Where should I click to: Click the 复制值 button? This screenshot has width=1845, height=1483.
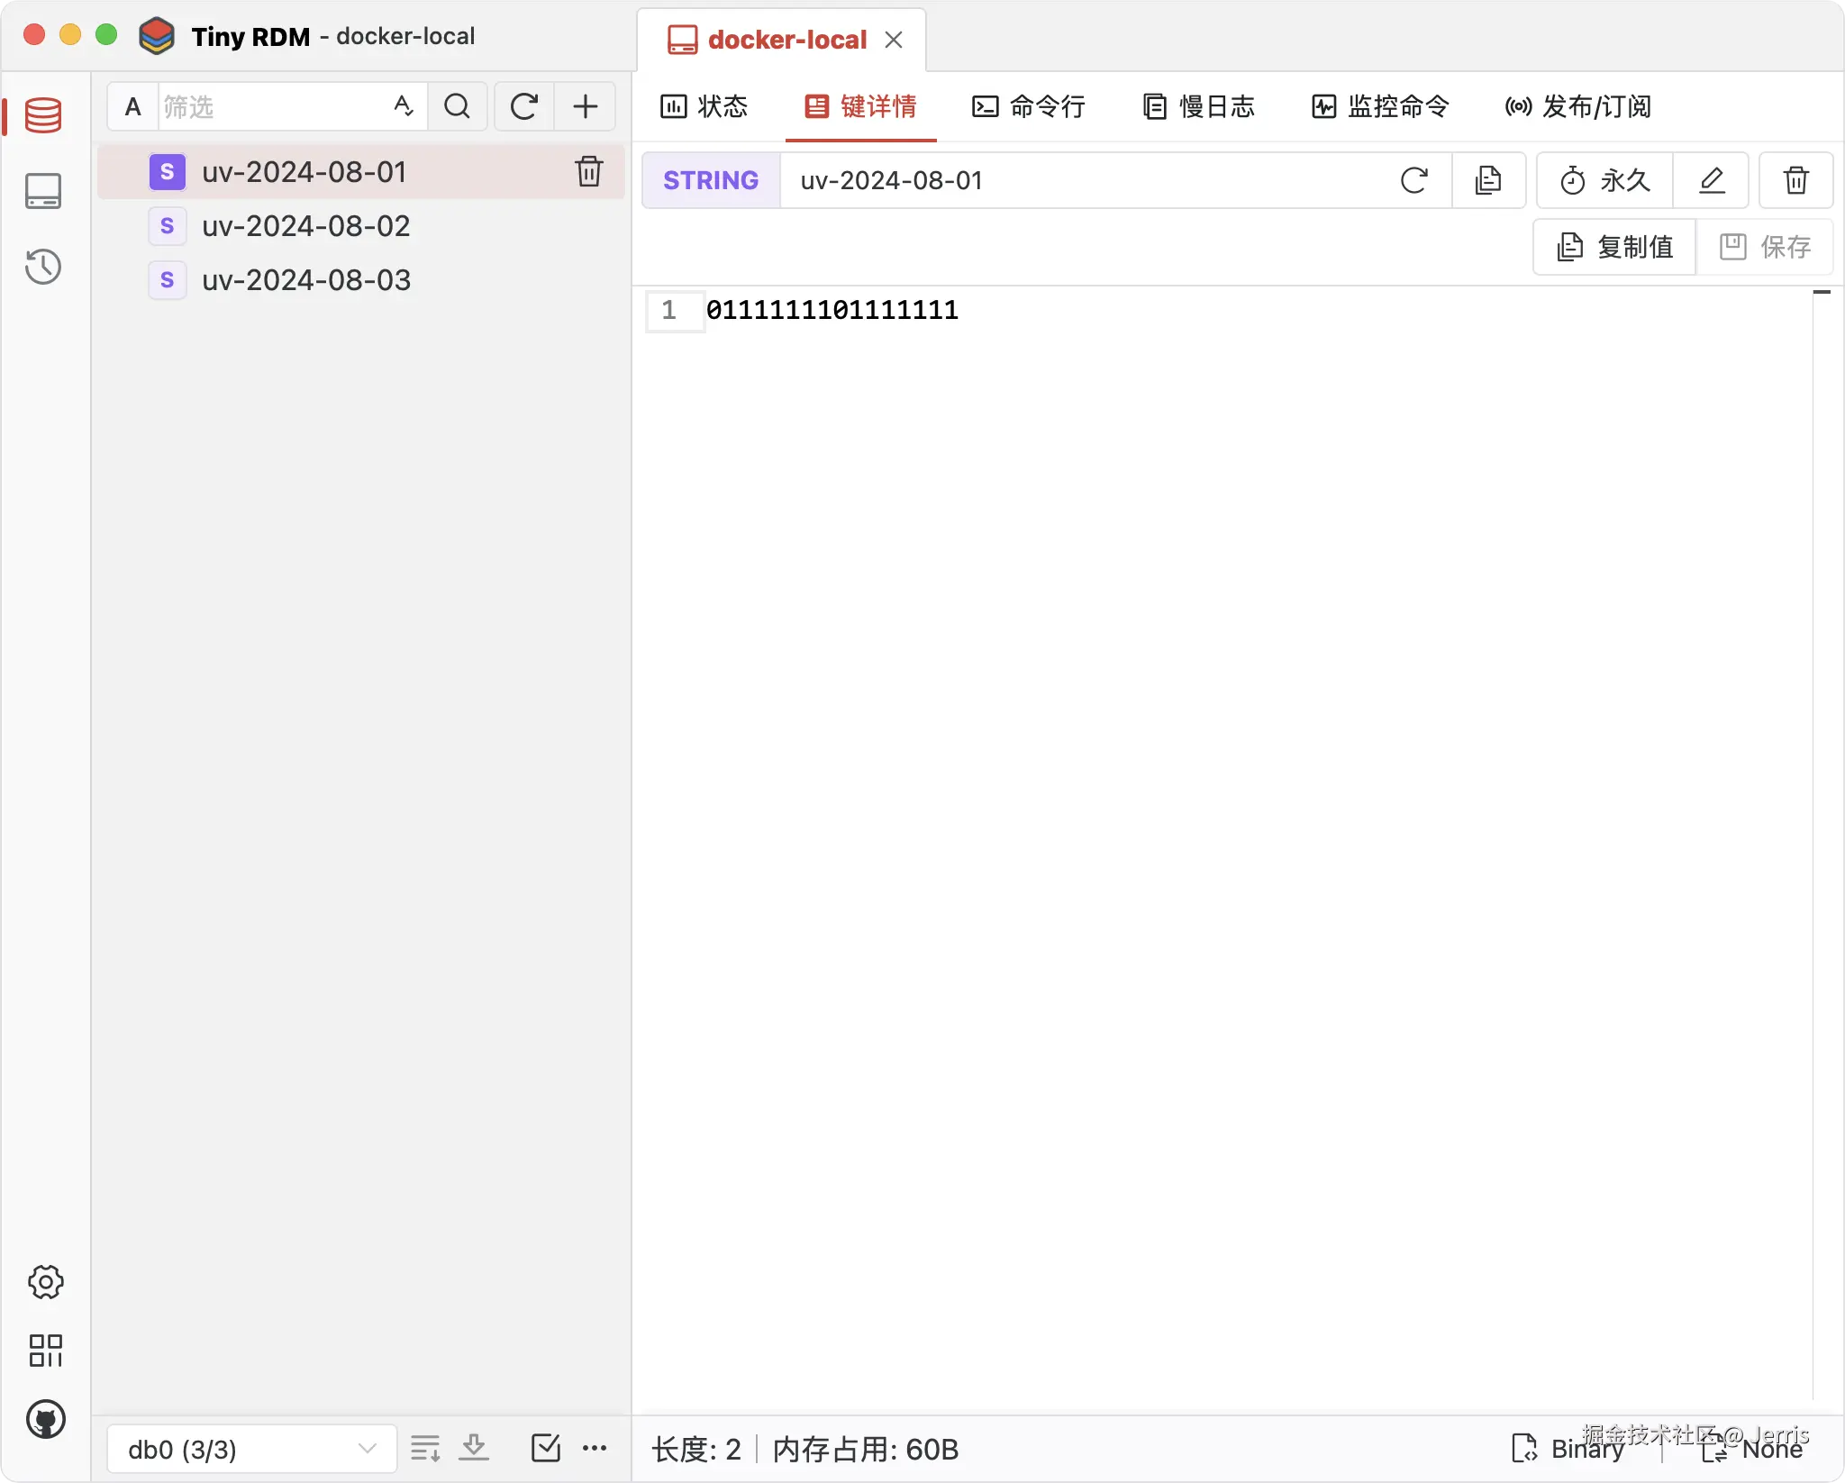click(1616, 247)
